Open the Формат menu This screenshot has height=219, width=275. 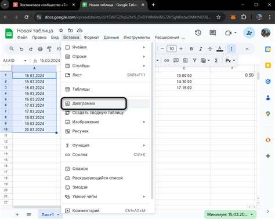click(91, 38)
